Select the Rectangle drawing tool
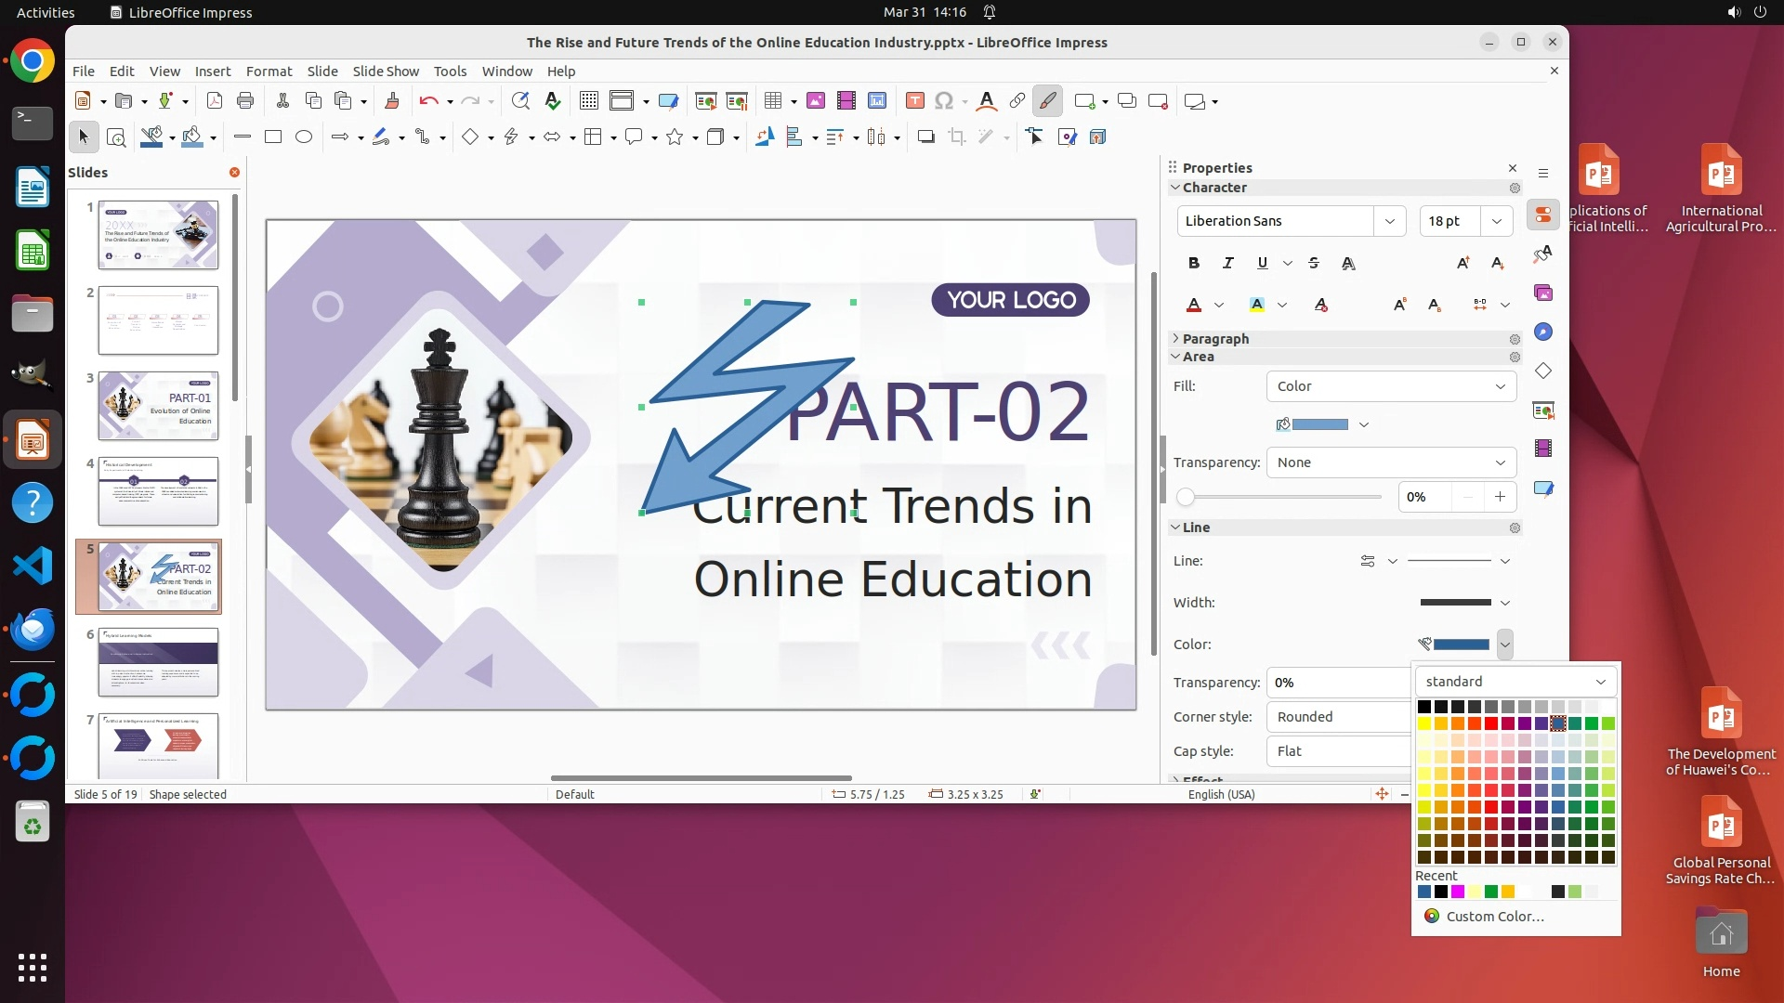1784x1003 pixels. [273, 137]
